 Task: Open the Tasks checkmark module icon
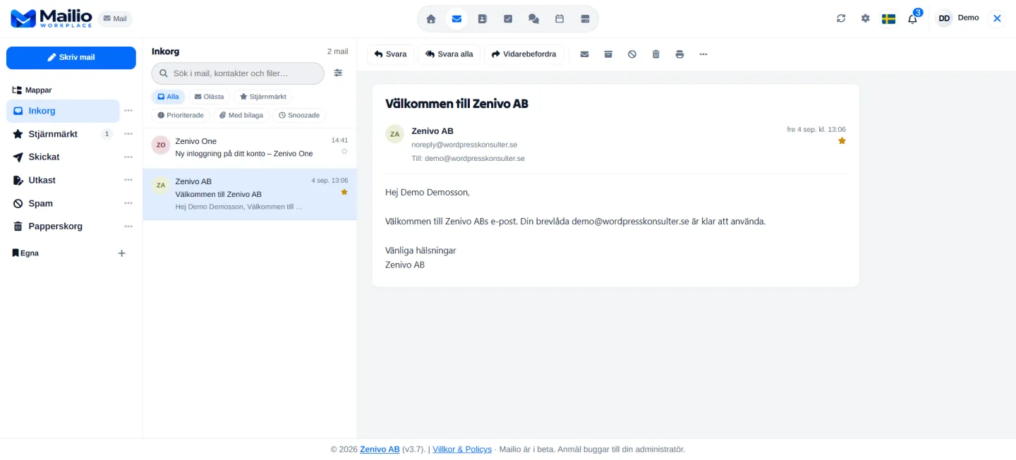coord(508,19)
